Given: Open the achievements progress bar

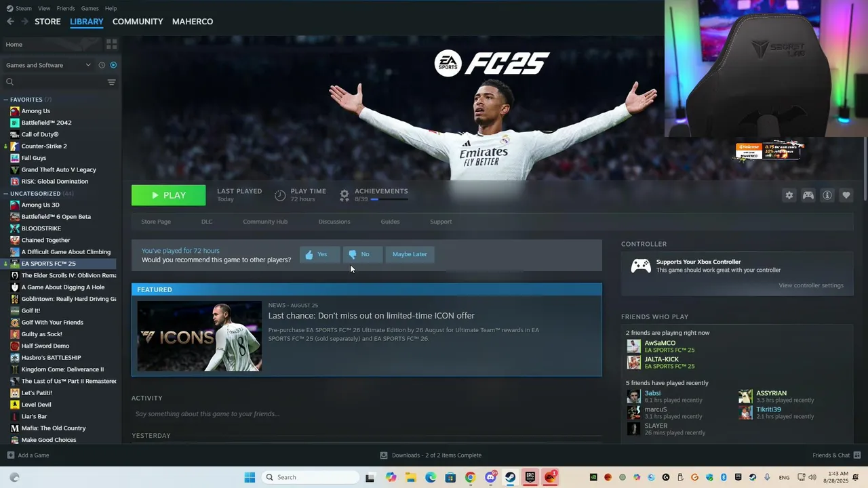Looking at the screenshot, I should pyautogui.click(x=389, y=199).
